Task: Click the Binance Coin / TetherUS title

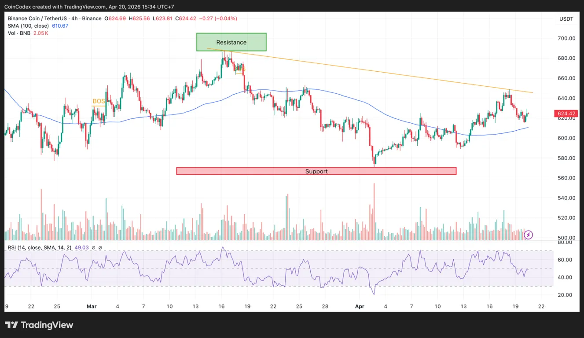Action: 37,18
